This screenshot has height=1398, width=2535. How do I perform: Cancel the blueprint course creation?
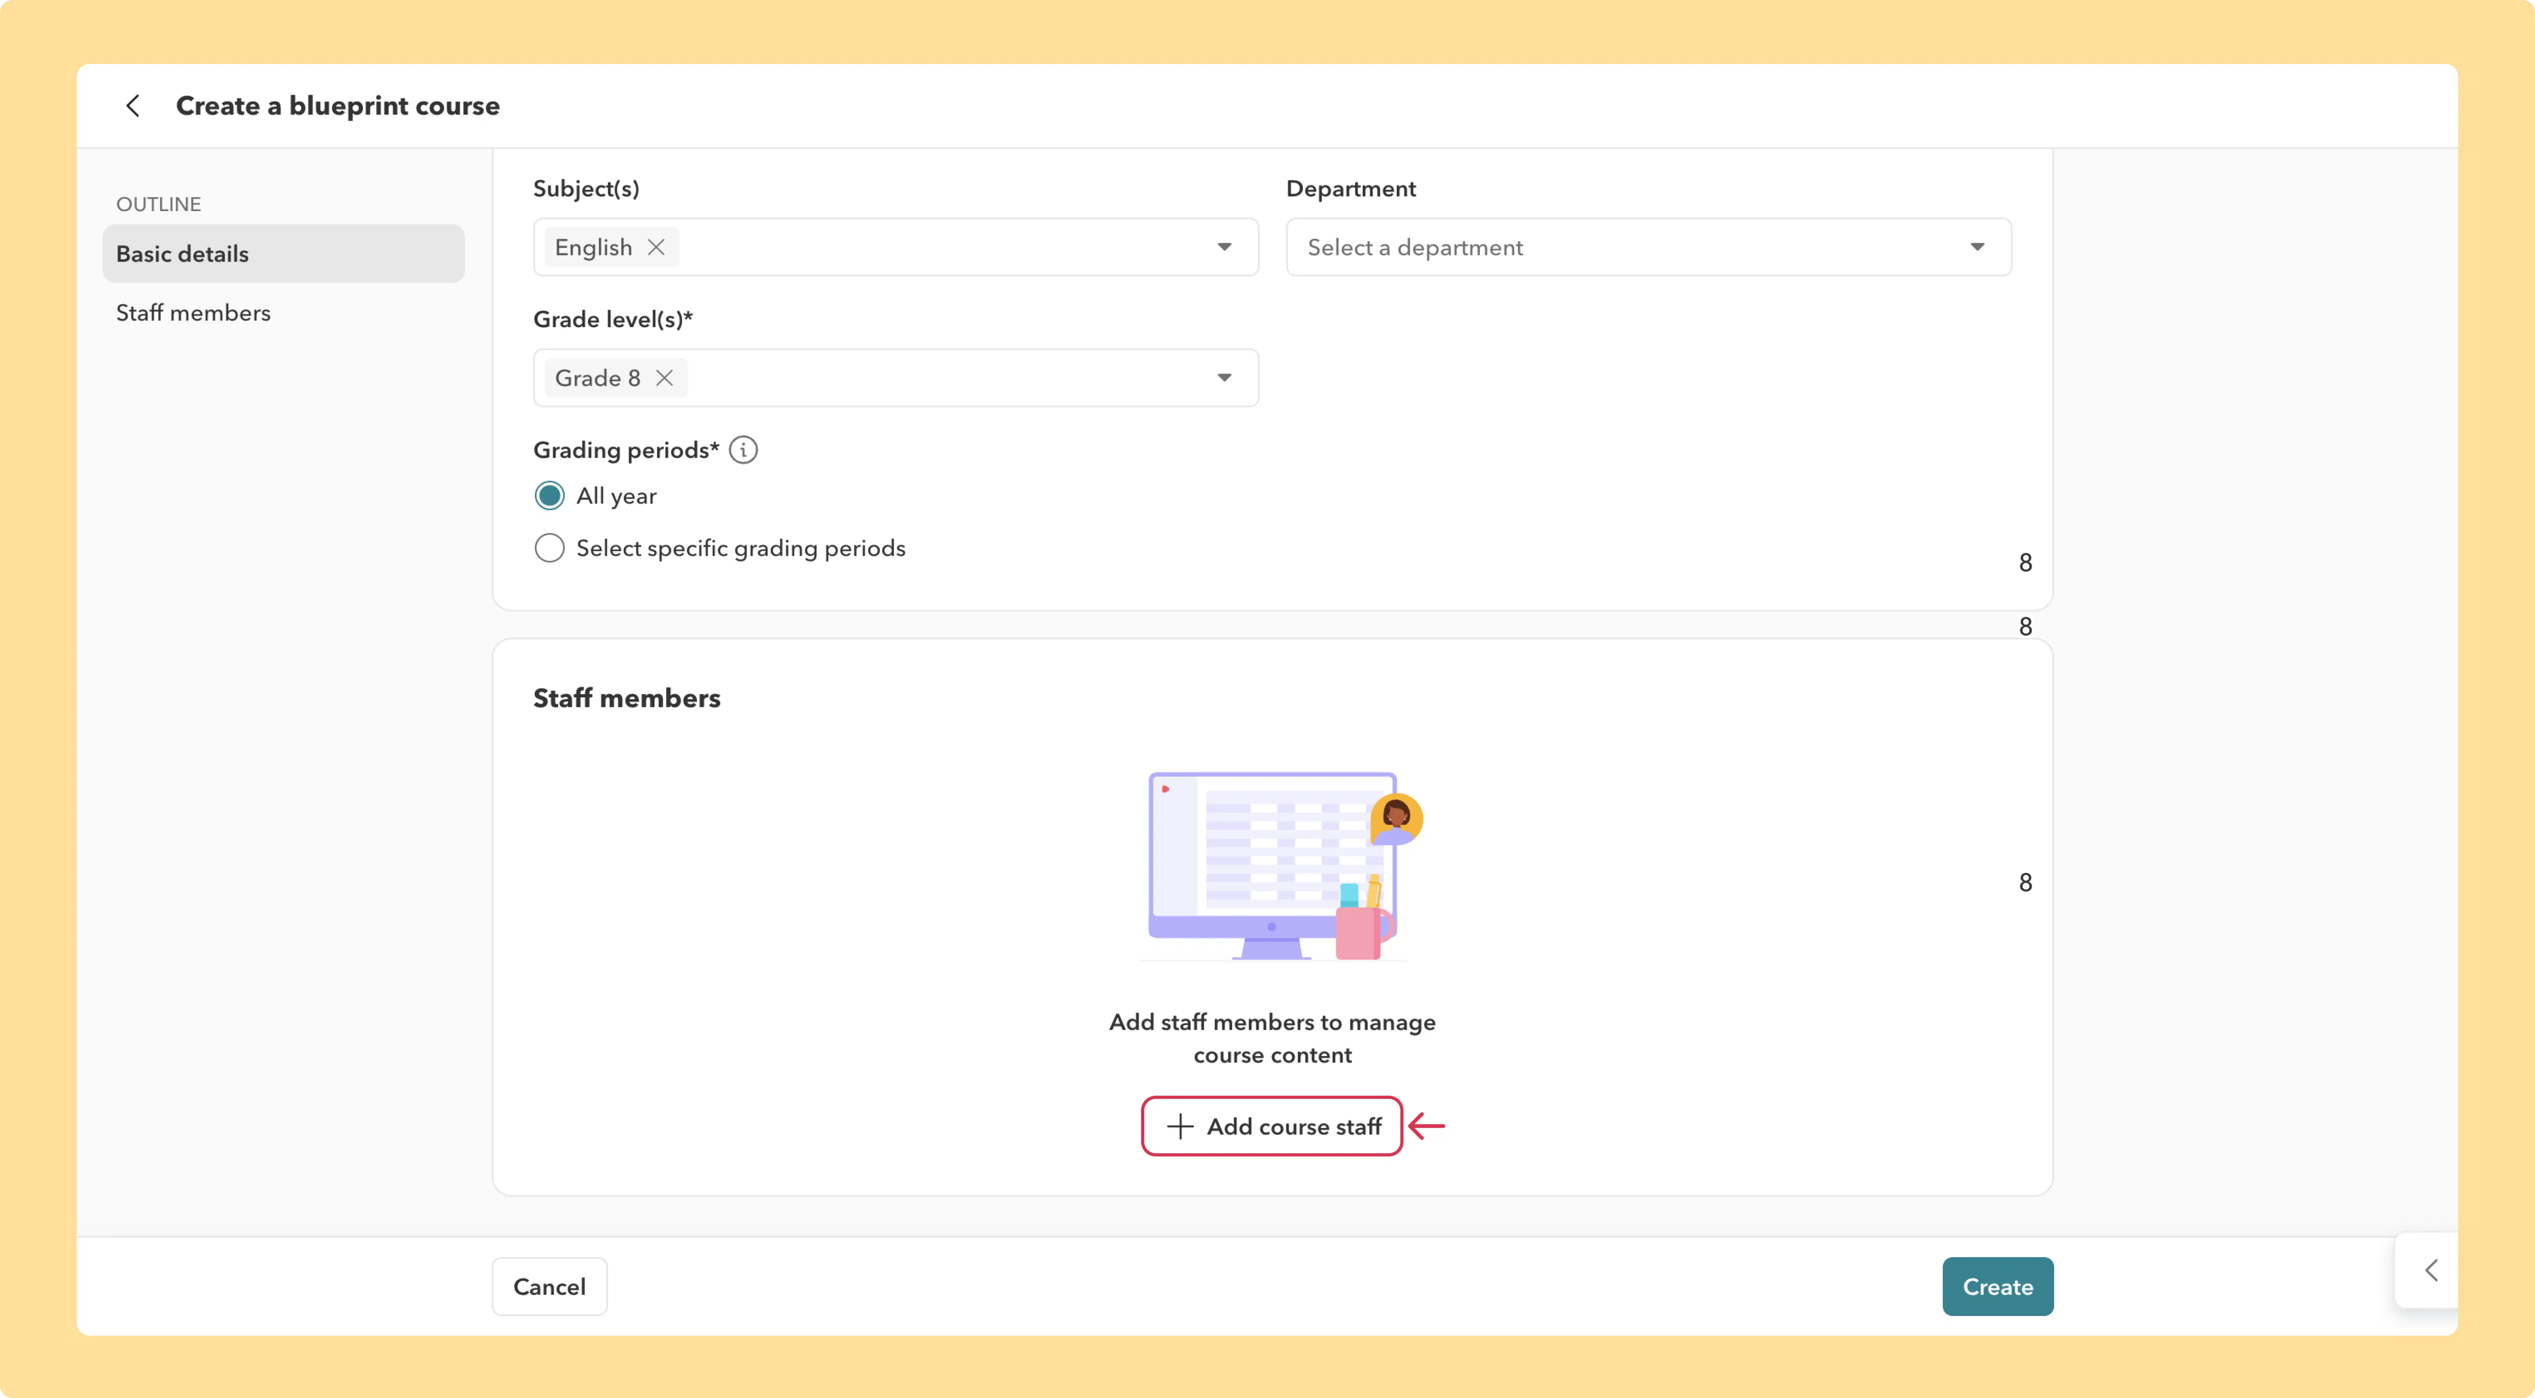tap(549, 1287)
